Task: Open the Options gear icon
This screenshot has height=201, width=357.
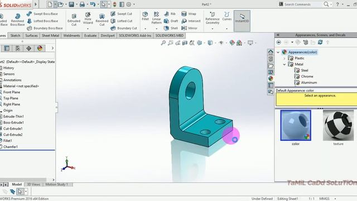Action: tap(129, 4)
